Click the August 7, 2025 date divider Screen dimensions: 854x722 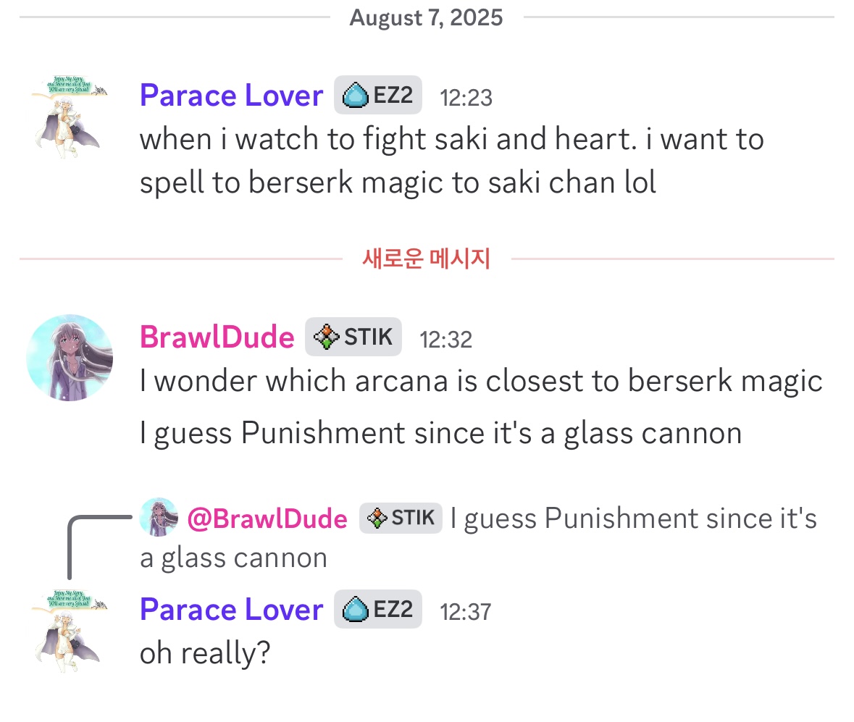coord(426,17)
